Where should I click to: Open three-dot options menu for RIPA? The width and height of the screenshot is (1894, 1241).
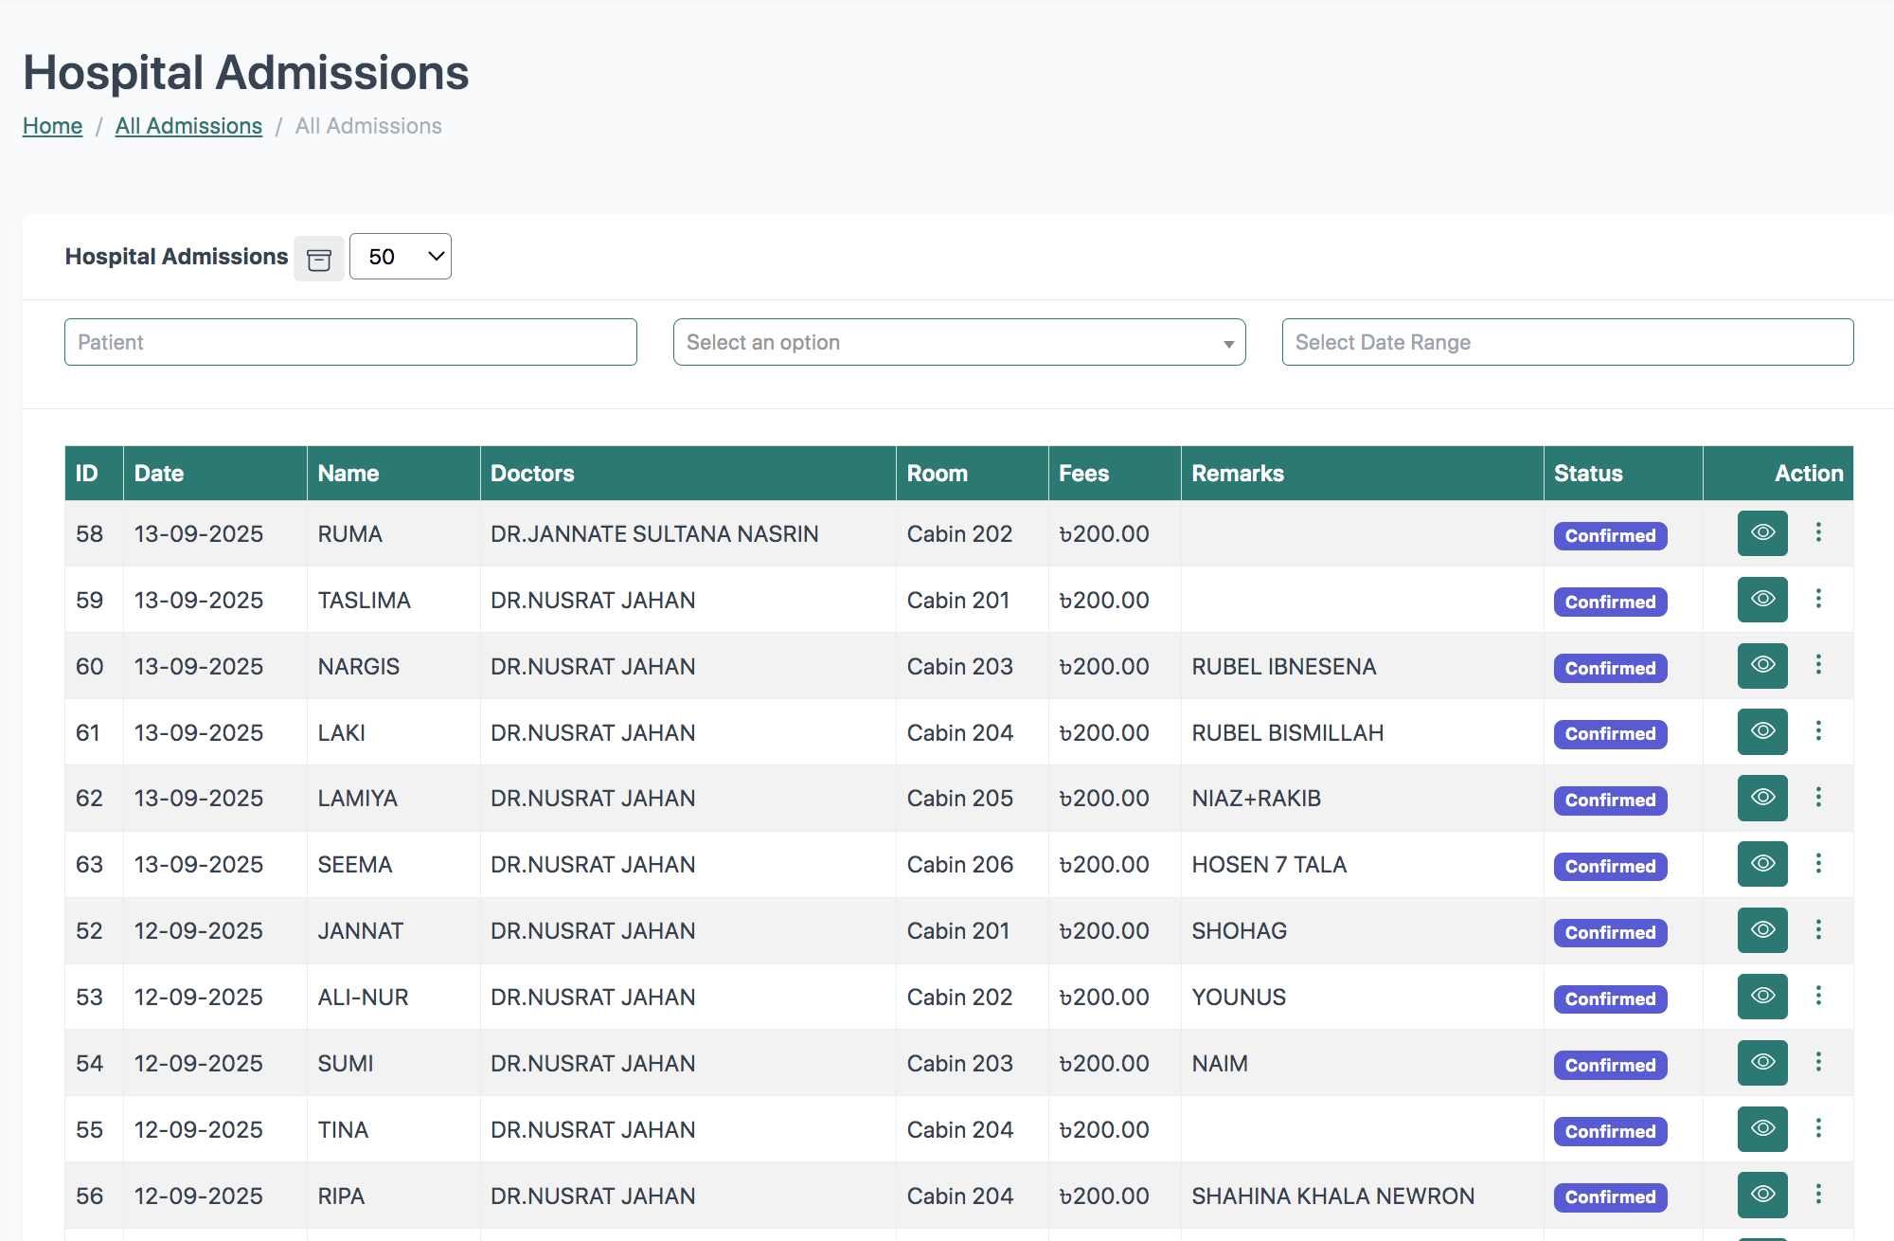pos(1818,1195)
